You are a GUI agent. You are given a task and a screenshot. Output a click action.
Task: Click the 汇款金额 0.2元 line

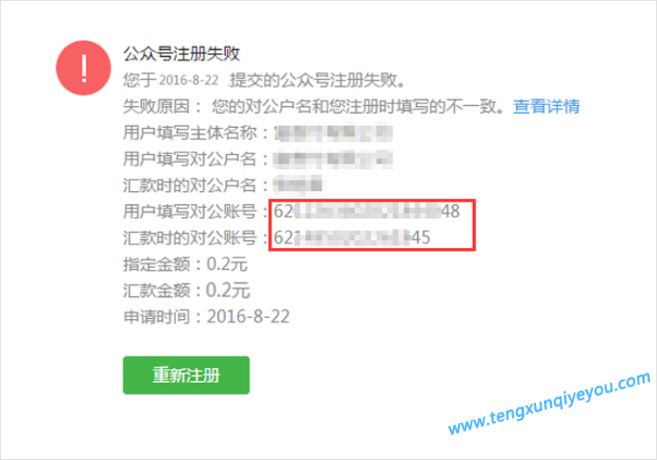[x=187, y=290]
